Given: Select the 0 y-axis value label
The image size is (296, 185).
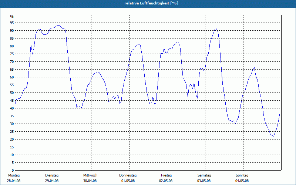Looking at the screenshot, I should pos(13,171).
